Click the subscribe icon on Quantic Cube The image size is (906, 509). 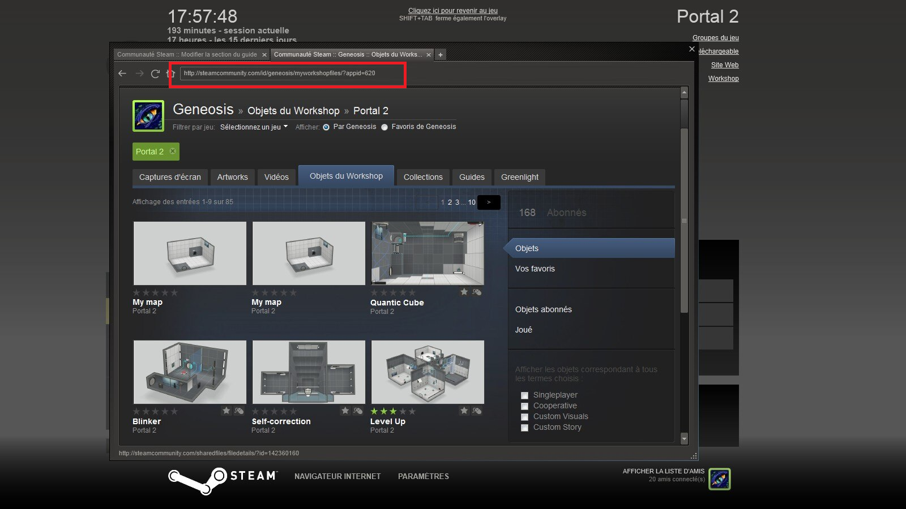477,292
